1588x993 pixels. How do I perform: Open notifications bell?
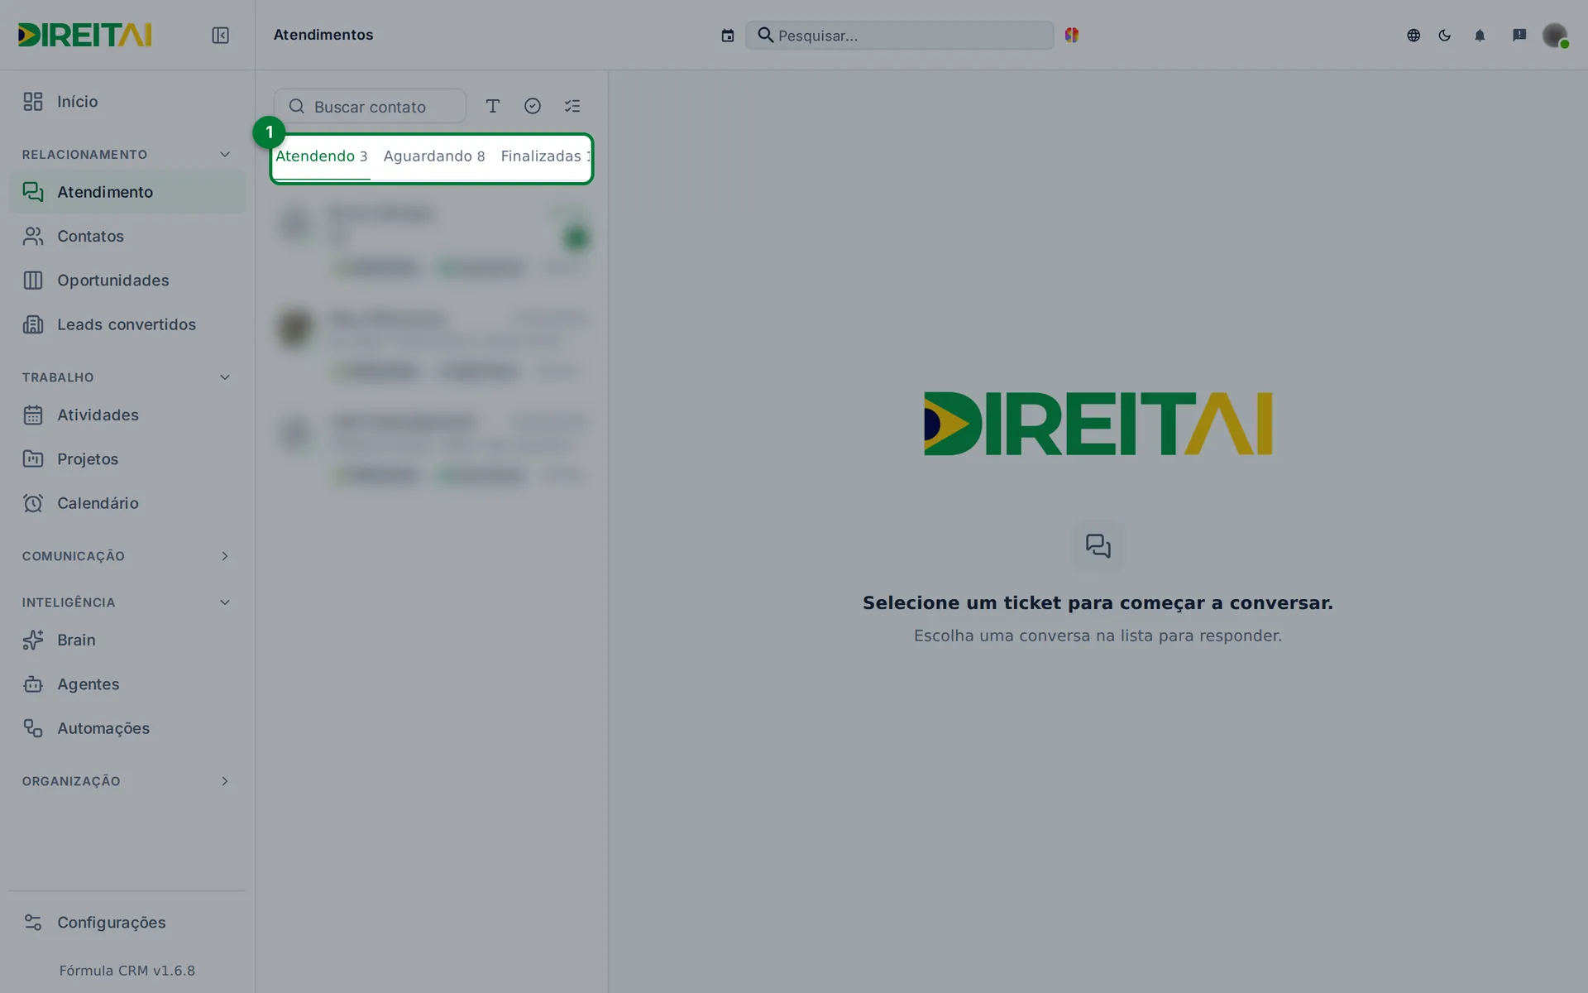(x=1480, y=35)
